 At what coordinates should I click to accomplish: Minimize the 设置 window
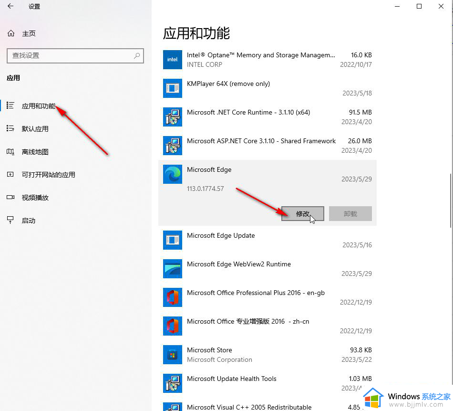[397, 6]
